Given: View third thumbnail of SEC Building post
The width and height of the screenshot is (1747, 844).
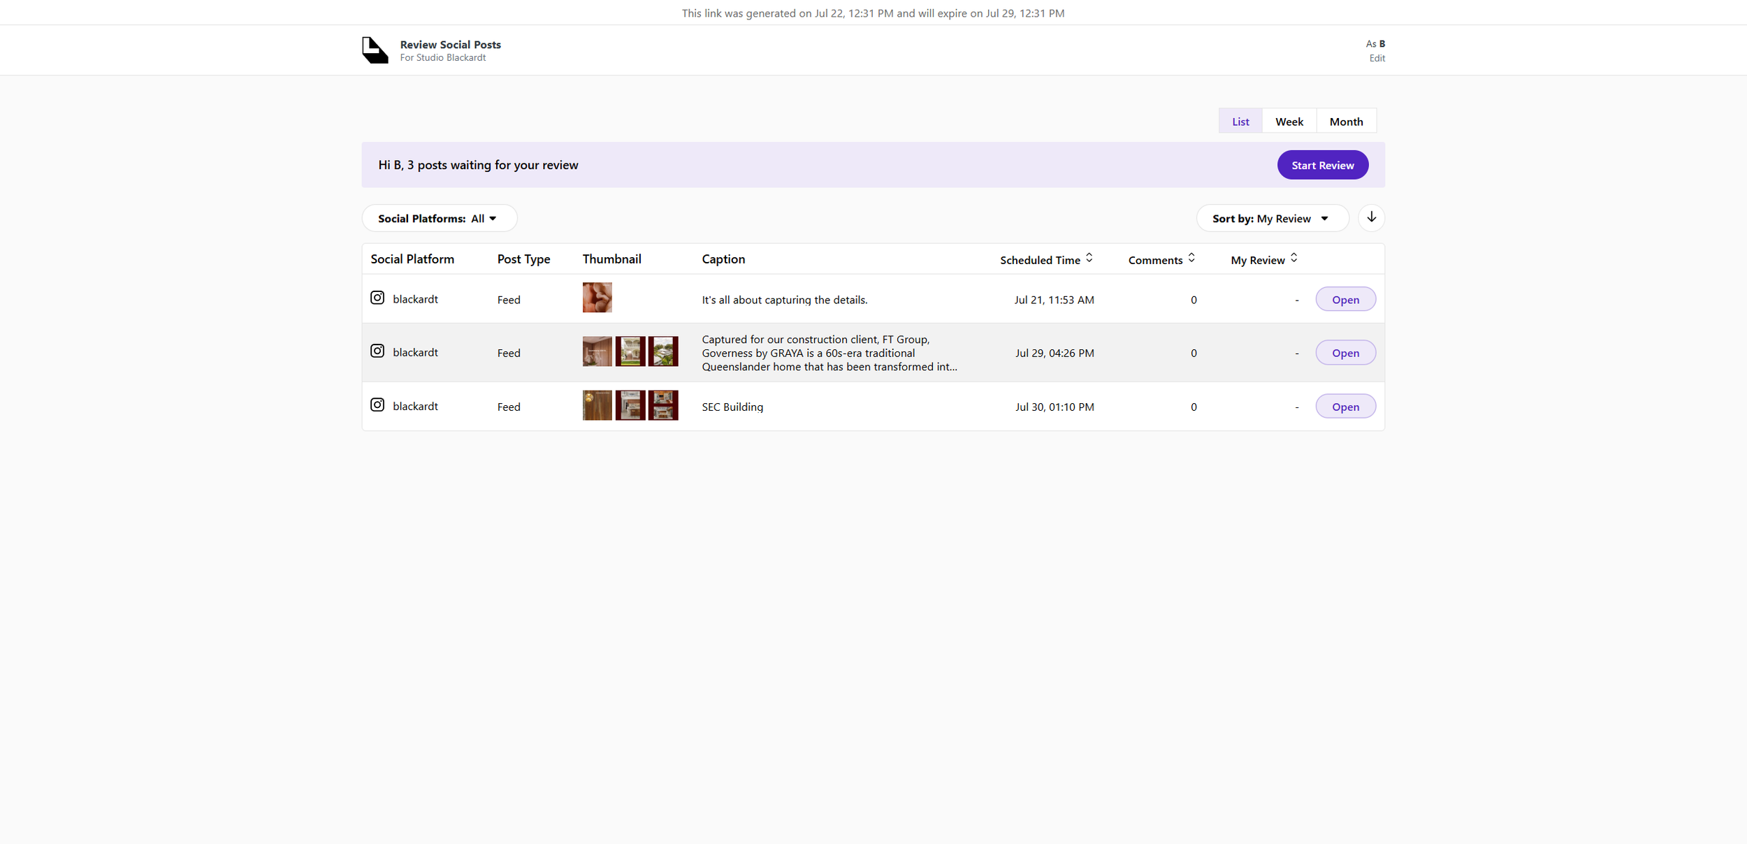Looking at the screenshot, I should [662, 405].
